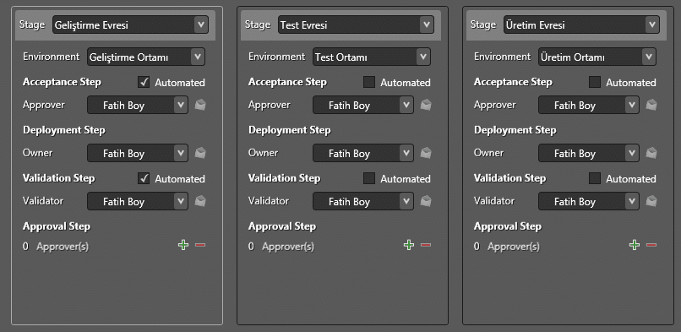Email the Owner in Üretim Evresi stage
681x332 pixels.
[x=651, y=153]
